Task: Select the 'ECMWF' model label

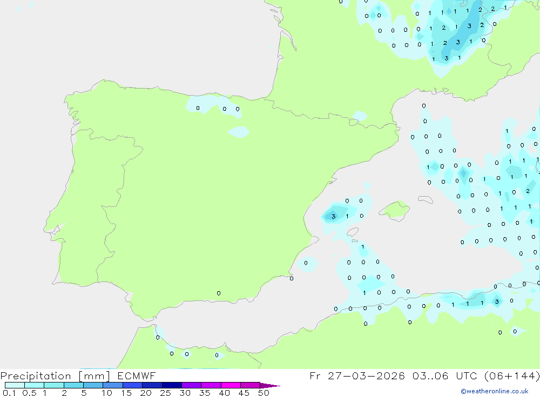Action: pos(137,376)
